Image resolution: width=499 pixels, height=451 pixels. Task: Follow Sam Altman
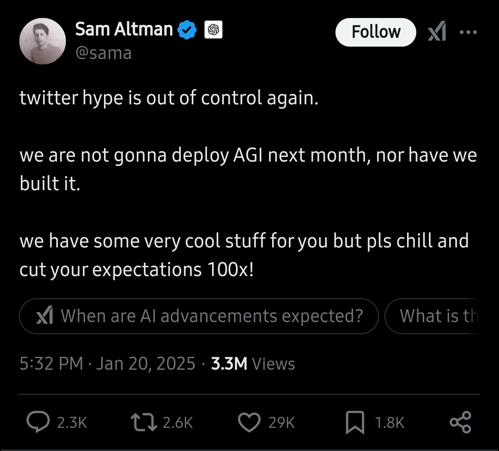coord(376,32)
